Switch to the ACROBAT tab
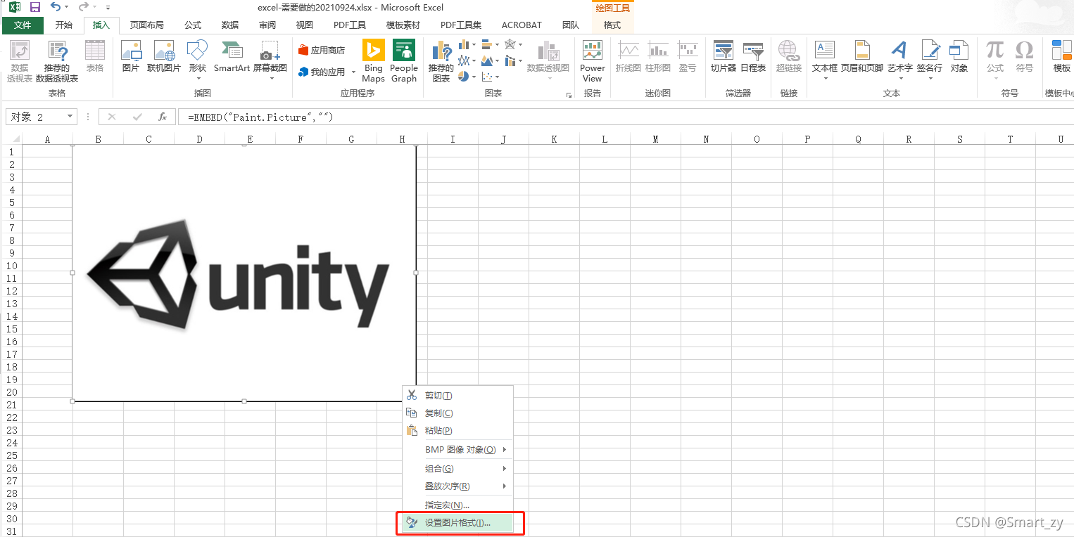The width and height of the screenshot is (1074, 537). click(x=522, y=25)
